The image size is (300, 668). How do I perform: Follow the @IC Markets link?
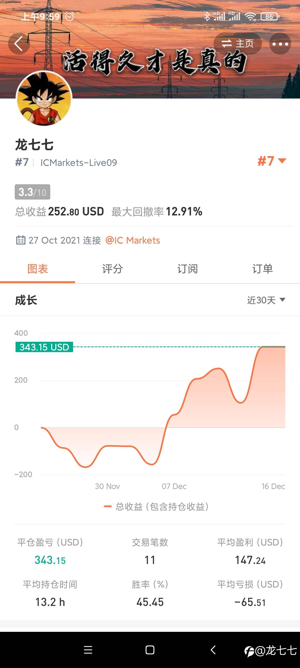pyautogui.click(x=133, y=240)
